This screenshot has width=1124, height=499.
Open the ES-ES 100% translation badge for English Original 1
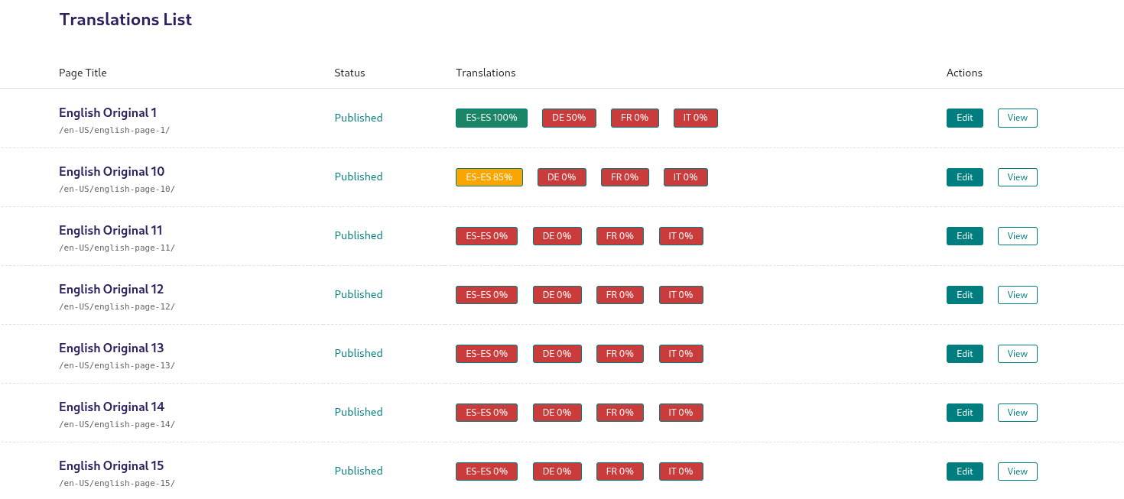point(491,118)
